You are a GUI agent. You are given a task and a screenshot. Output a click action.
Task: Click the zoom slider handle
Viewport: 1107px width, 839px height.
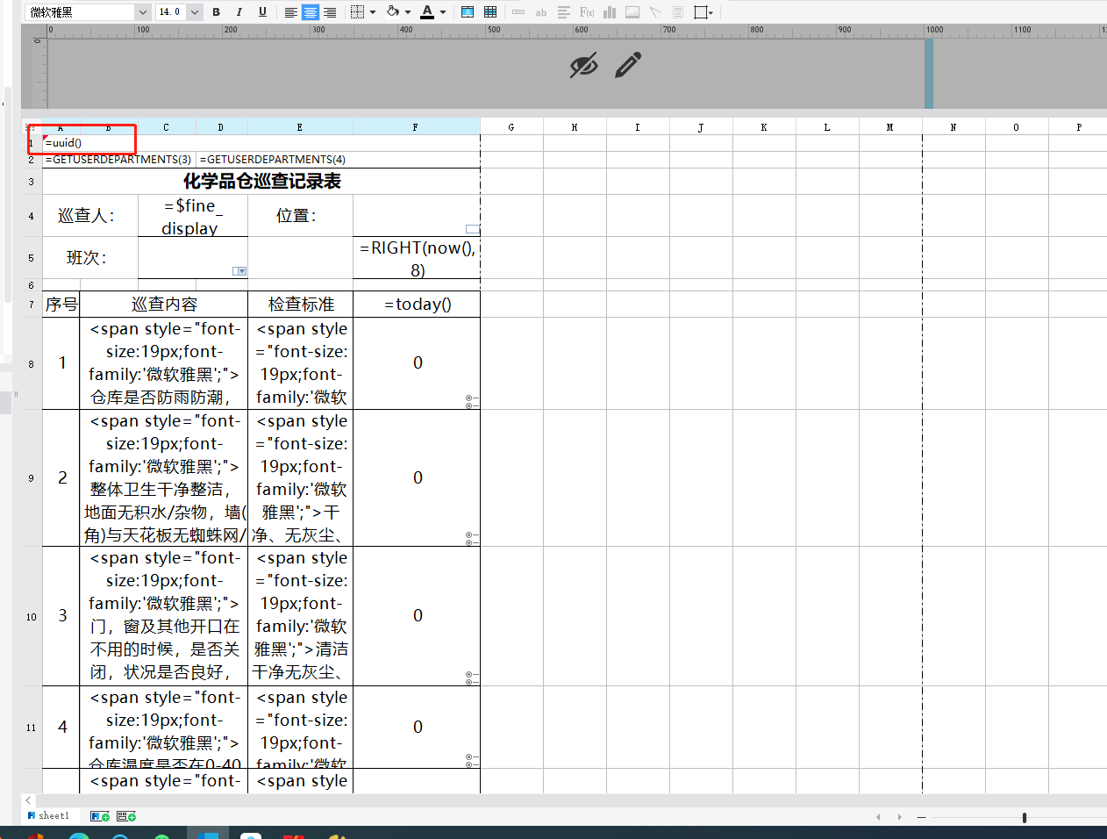tap(1024, 817)
